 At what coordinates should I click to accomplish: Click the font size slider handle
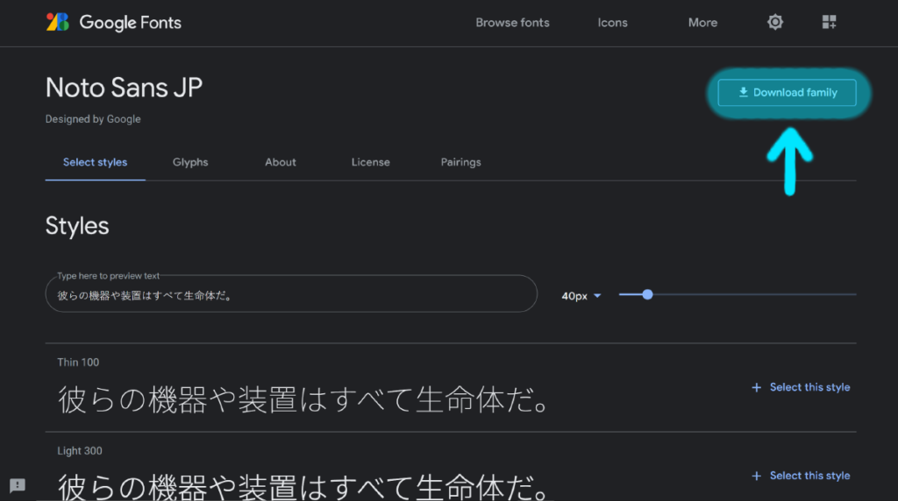pos(647,294)
